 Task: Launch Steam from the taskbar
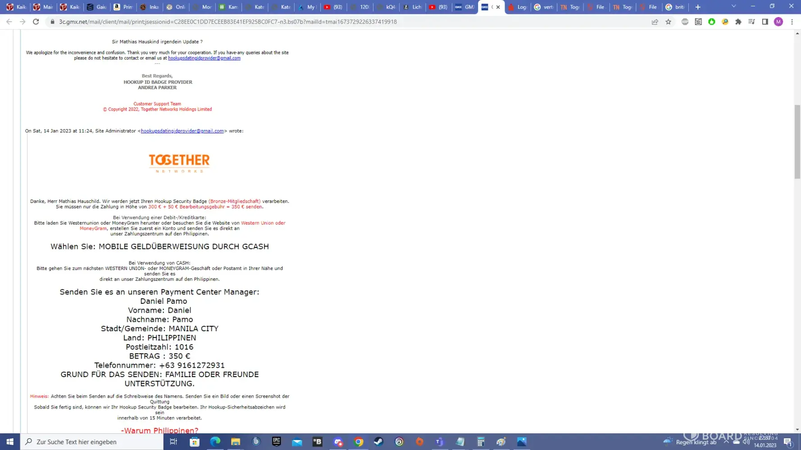tap(379, 442)
